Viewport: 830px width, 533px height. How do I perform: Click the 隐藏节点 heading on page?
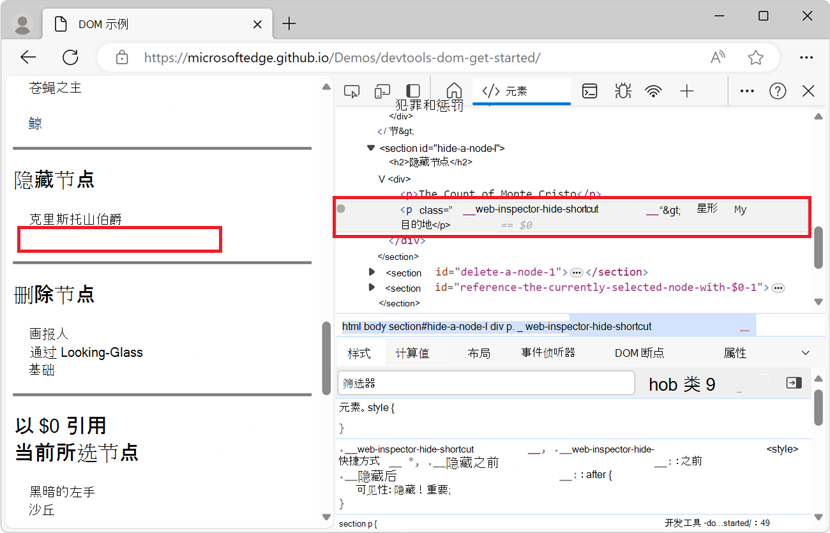(54, 180)
